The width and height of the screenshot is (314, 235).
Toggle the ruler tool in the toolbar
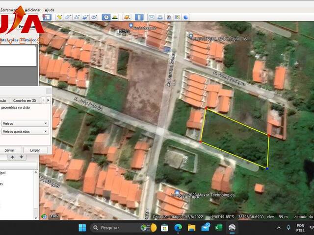(x=139, y=17)
